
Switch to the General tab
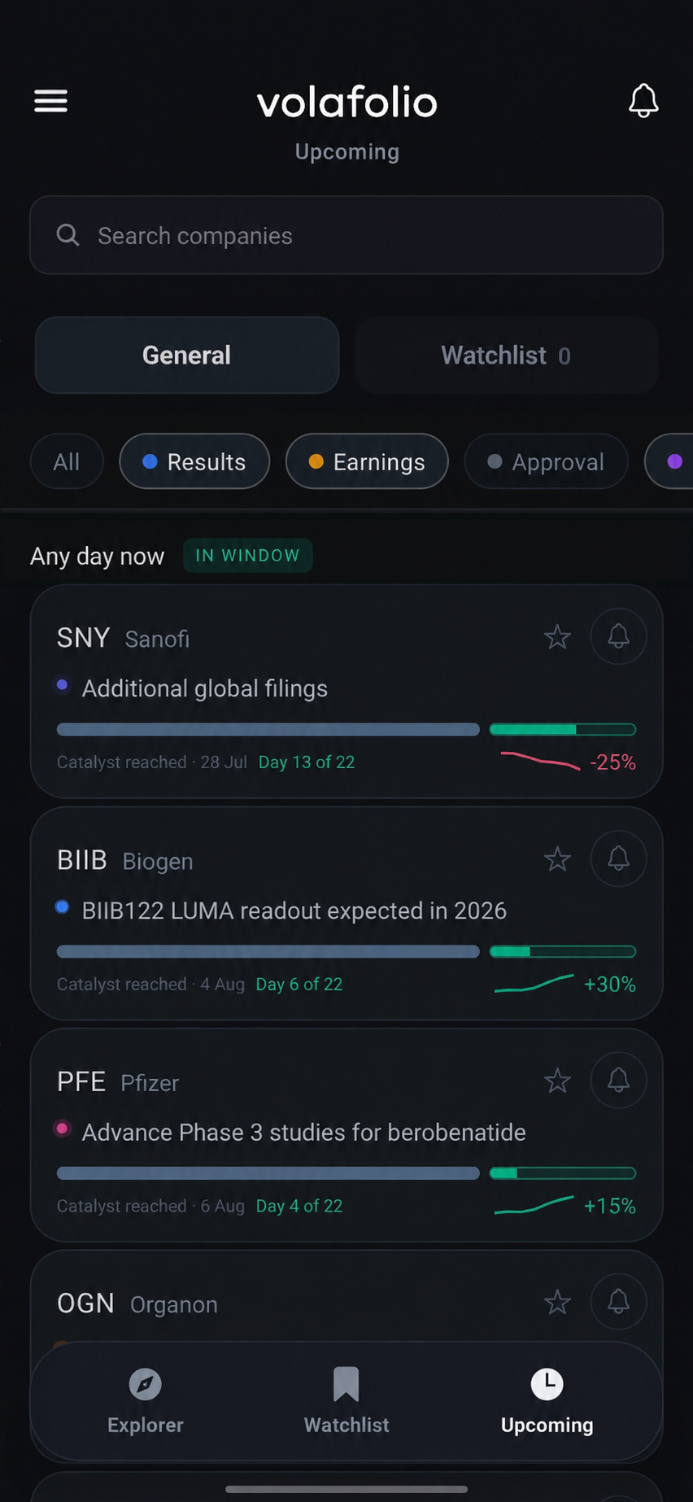187,356
